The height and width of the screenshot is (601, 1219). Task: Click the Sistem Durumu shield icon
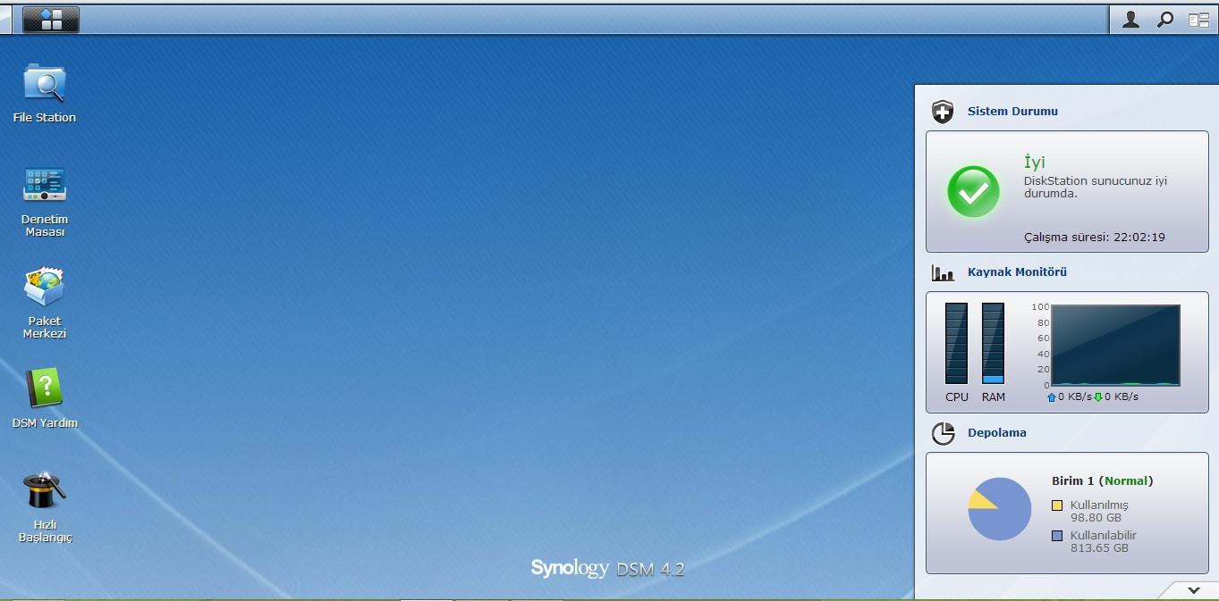click(x=943, y=112)
